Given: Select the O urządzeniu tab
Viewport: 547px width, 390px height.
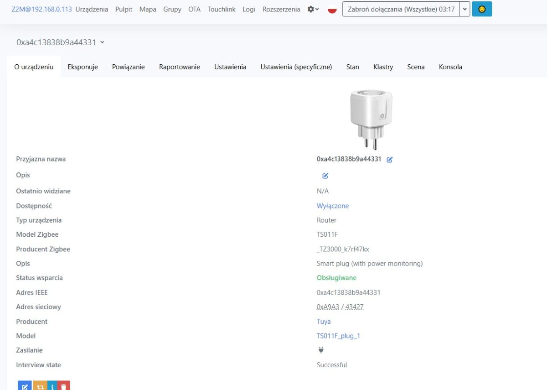Looking at the screenshot, I should pyautogui.click(x=34, y=67).
